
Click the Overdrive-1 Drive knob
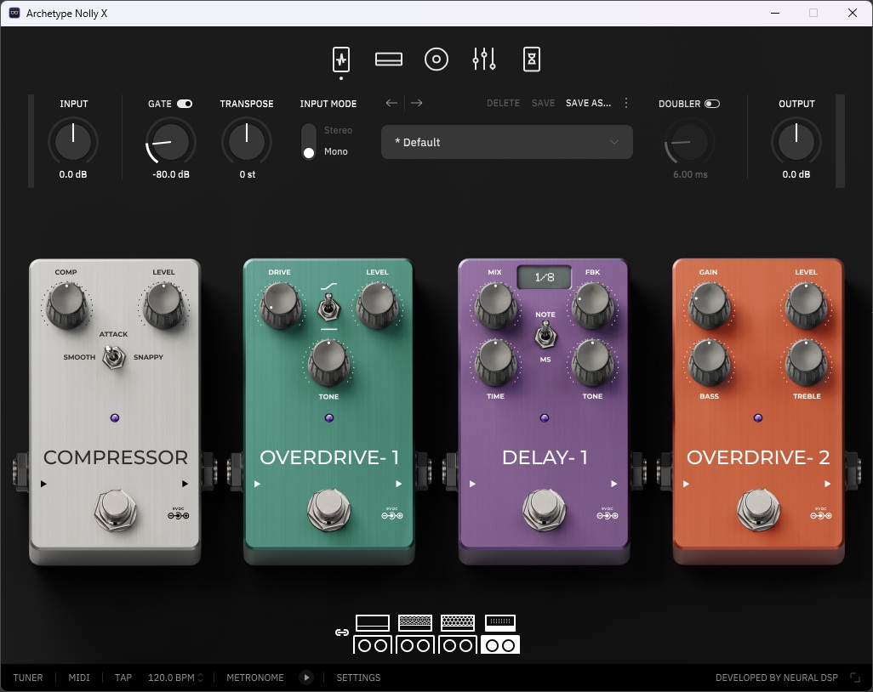[x=280, y=305]
